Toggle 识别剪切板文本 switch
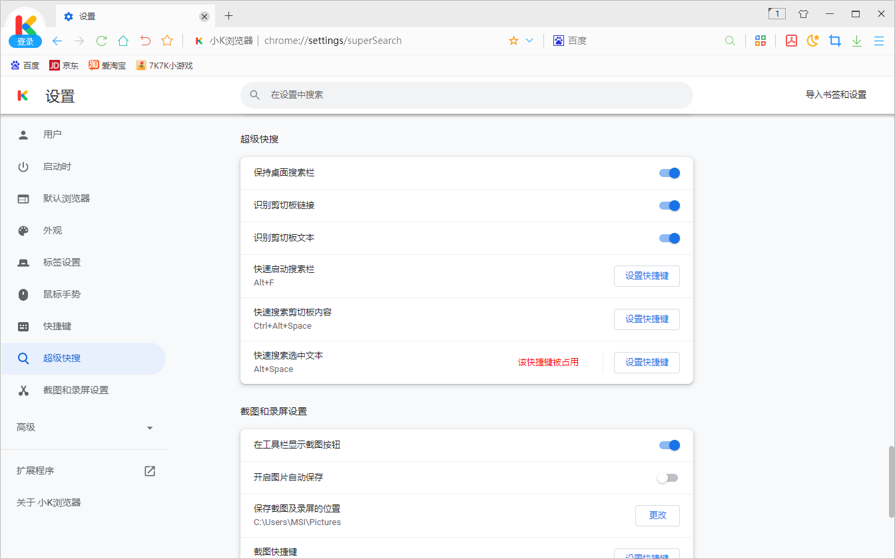The image size is (895, 559). point(669,238)
